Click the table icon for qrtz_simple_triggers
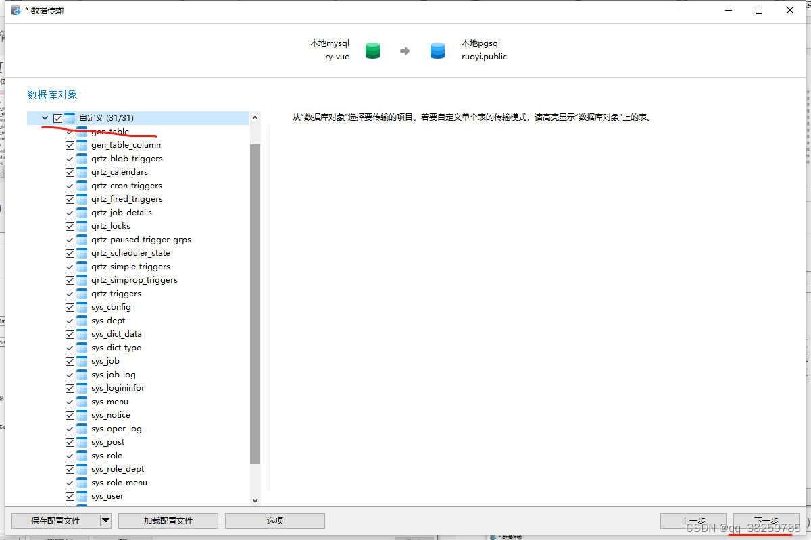Viewport: 811px width, 540px height. tap(82, 267)
